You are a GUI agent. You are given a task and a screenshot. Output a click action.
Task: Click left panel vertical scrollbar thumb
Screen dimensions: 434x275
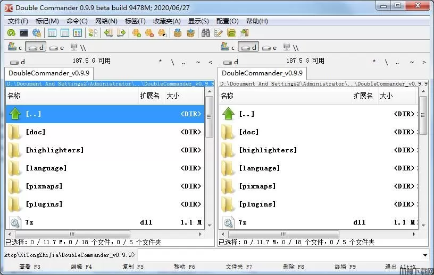tap(210, 117)
